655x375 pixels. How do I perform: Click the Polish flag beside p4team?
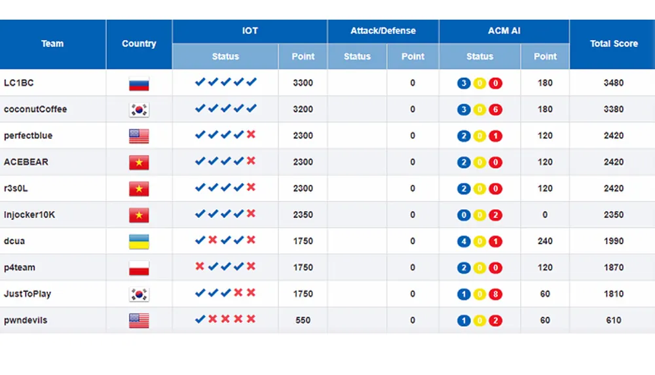(139, 268)
